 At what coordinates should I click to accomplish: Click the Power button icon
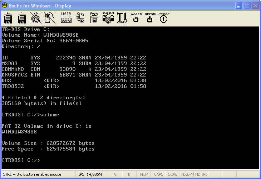(163, 17)
